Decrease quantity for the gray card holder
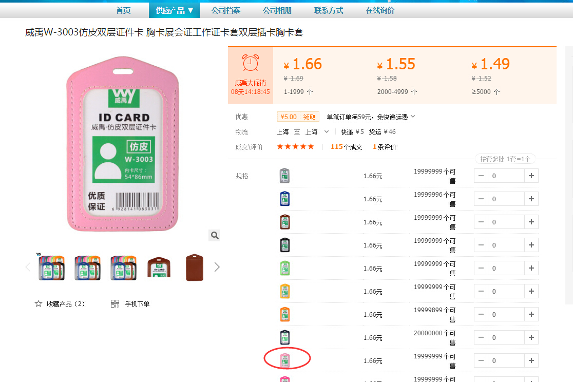Screen dimensions: 573x382 [481, 176]
